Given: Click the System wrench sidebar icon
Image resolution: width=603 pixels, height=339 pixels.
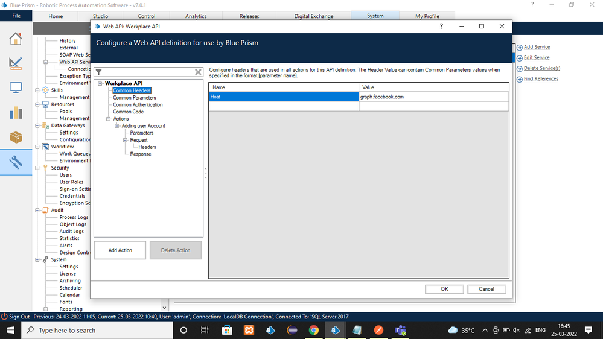Looking at the screenshot, I should (16, 162).
